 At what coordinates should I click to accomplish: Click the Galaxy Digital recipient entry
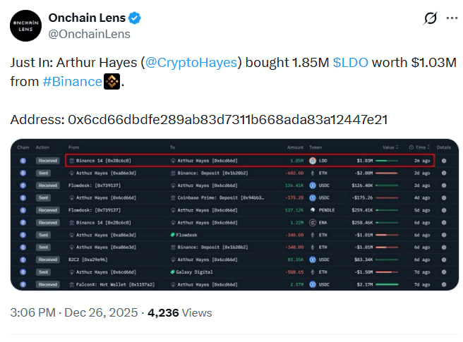tap(195, 271)
